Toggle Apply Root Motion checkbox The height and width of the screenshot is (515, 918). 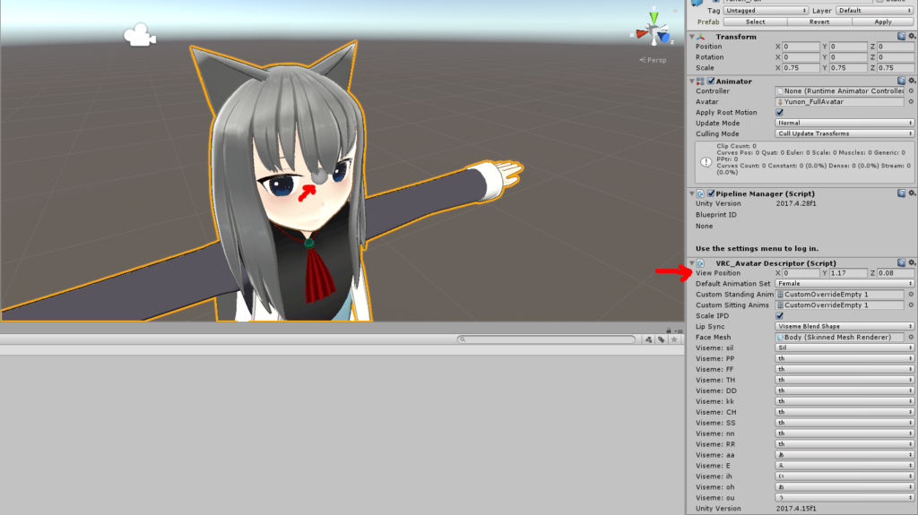click(780, 112)
